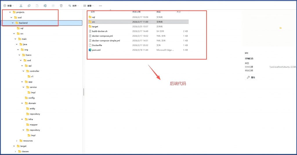Viewport: 297px width, 155px height.
Task: Click the Rename icon in toolbar
Action: coord(45,5)
